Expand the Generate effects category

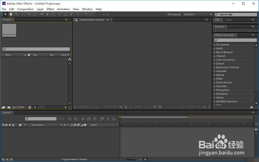pyautogui.click(x=215, y=71)
